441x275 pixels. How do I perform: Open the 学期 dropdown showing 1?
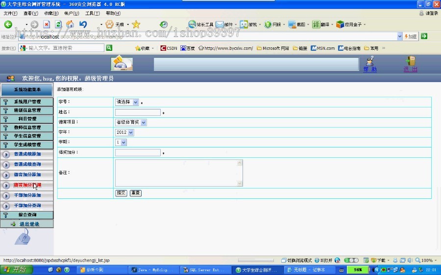pyautogui.click(x=121, y=143)
